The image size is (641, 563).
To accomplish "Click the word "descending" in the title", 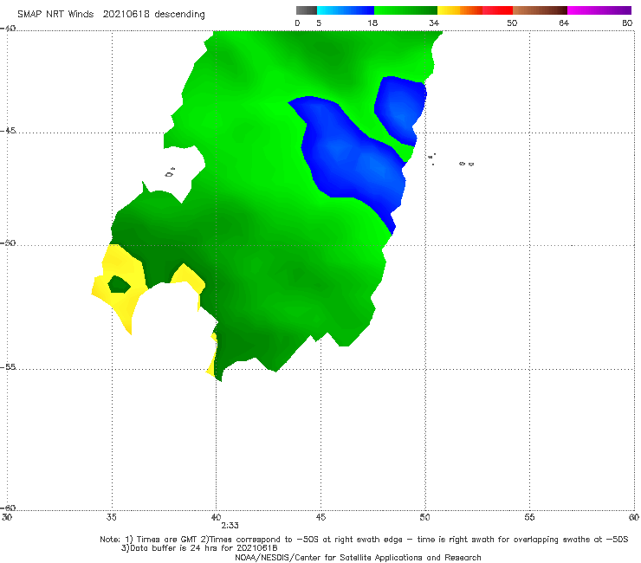I will coord(179,15).
